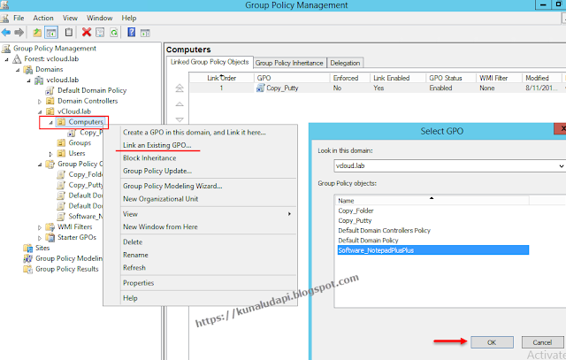The width and height of the screenshot is (566, 360).
Task: Select the Linked Group Policy Objects tab
Action: pyautogui.click(x=210, y=62)
